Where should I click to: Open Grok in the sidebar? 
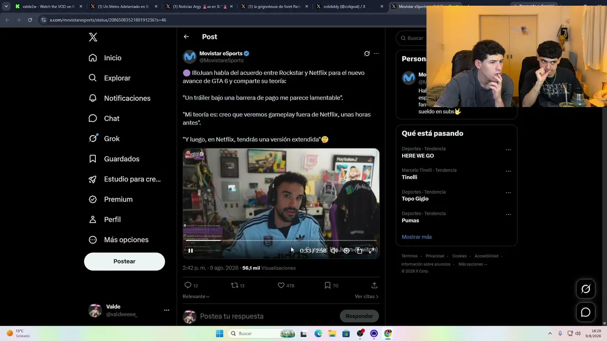click(x=104, y=139)
